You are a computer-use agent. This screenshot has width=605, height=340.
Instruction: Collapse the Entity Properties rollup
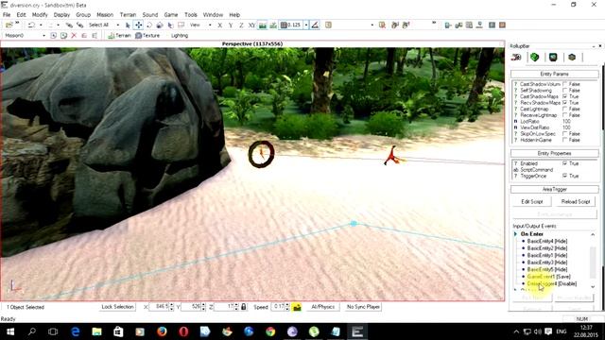[555, 153]
